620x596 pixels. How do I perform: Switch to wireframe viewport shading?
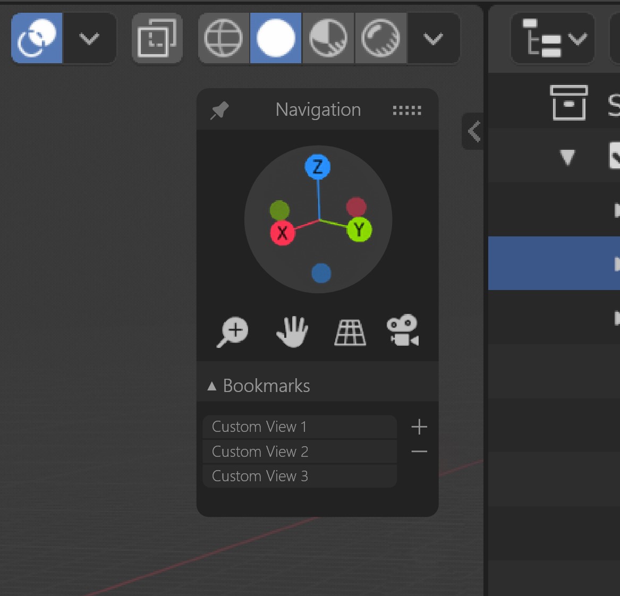[224, 38]
